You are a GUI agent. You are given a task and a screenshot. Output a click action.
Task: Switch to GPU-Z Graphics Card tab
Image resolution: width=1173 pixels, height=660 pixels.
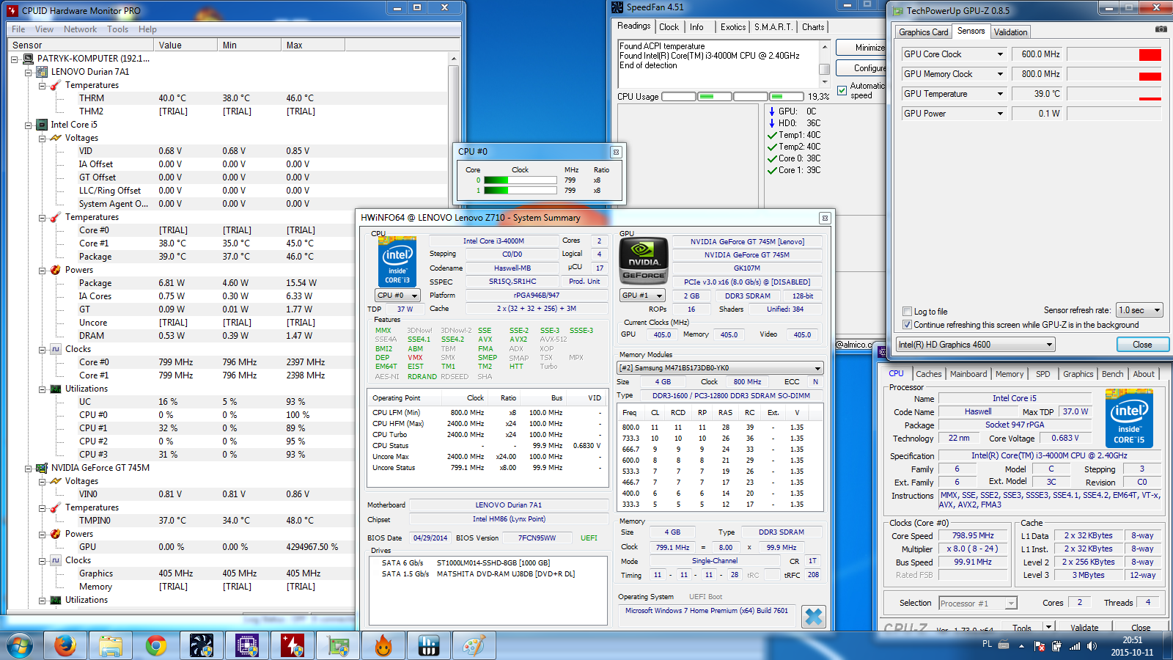(x=924, y=32)
